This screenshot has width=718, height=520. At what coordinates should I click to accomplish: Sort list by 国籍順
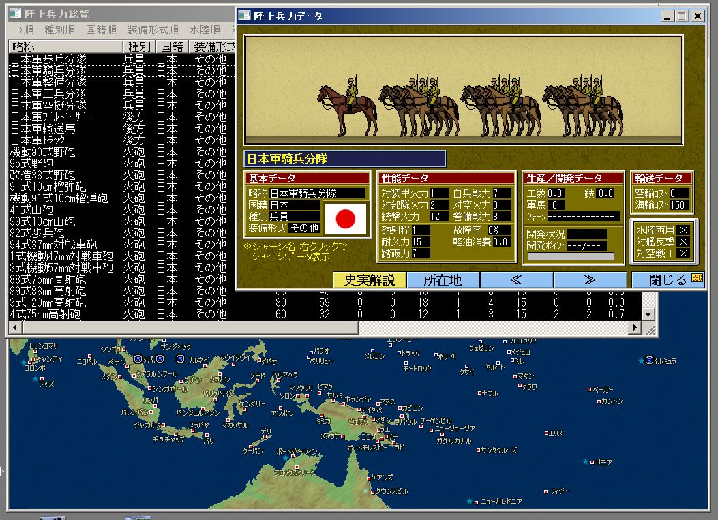[101, 30]
